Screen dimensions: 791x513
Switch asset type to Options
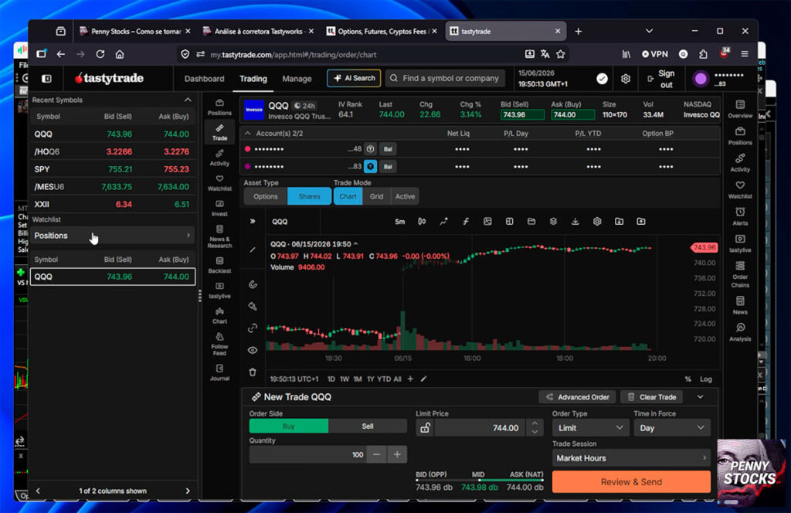266,196
